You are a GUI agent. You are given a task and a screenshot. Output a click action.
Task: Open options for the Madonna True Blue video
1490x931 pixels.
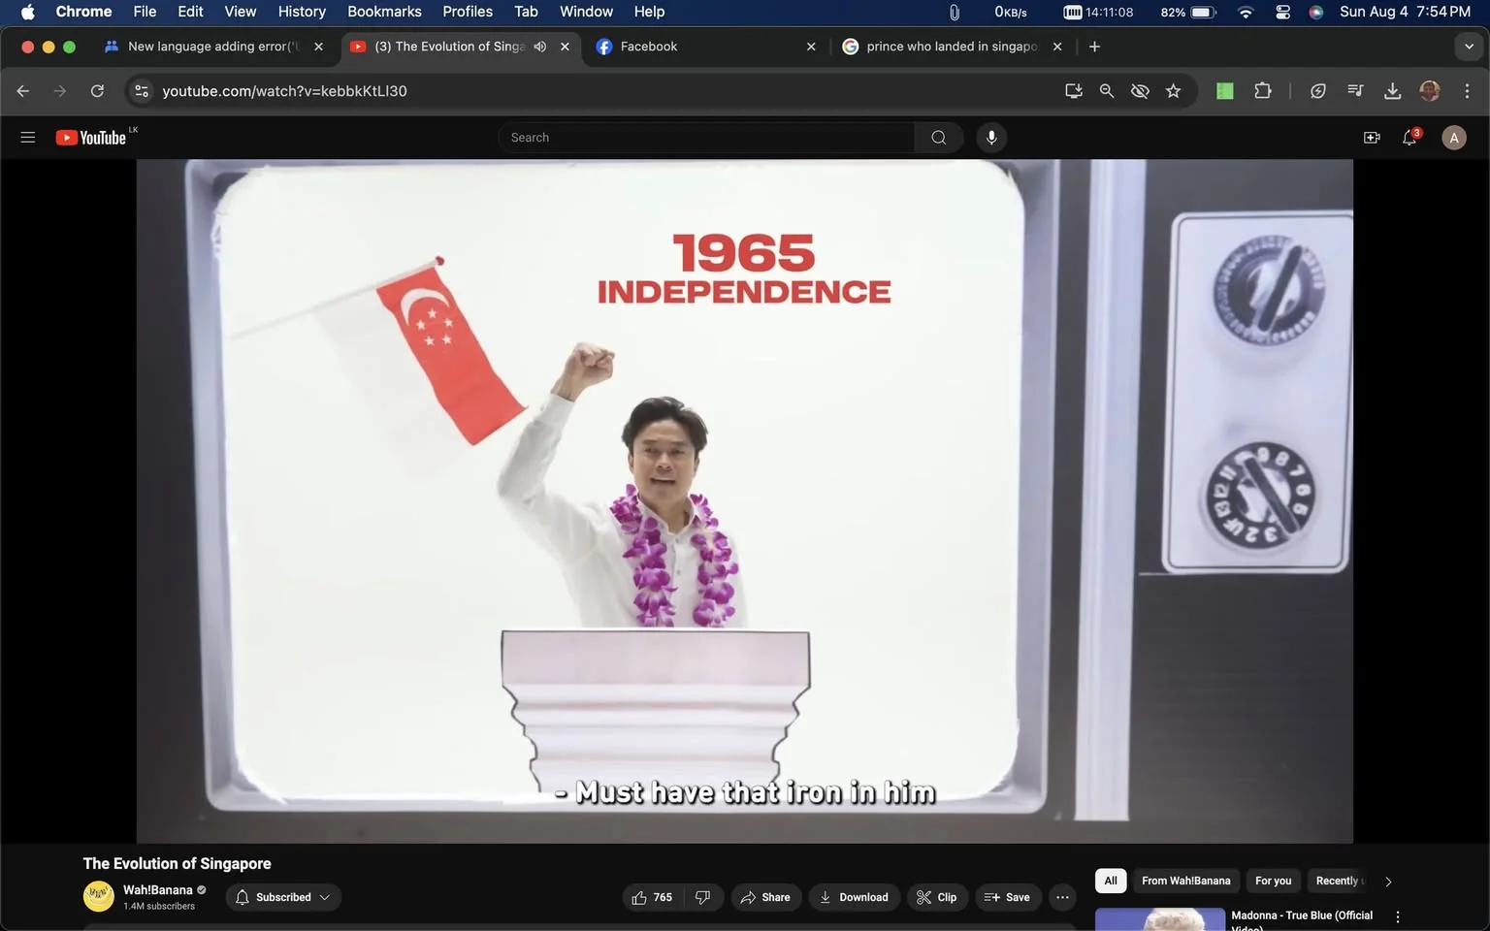(x=1398, y=916)
